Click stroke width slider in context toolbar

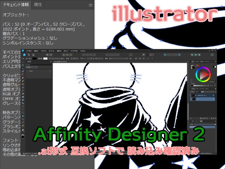point(55,59)
